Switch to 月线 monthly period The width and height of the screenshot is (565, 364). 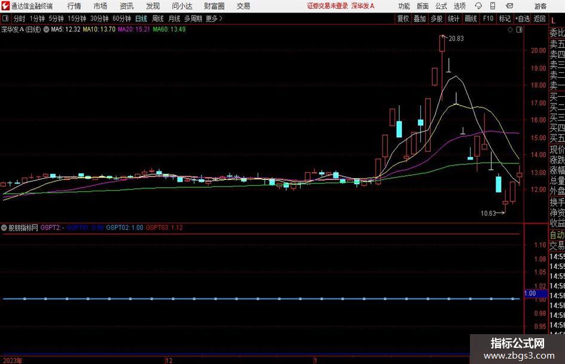174,19
